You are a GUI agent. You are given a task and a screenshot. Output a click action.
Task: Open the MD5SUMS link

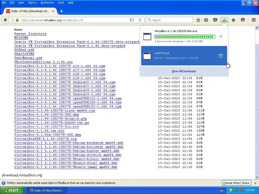pyautogui.click(x=21, y=38)
